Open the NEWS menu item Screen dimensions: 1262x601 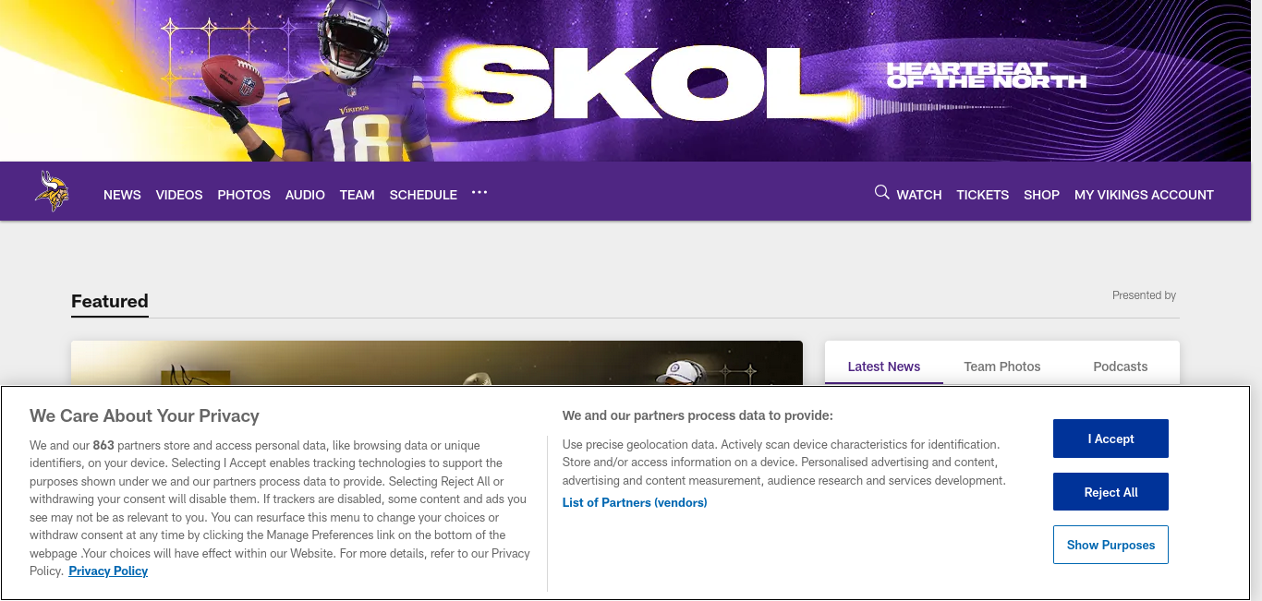[x=122, y=195]
